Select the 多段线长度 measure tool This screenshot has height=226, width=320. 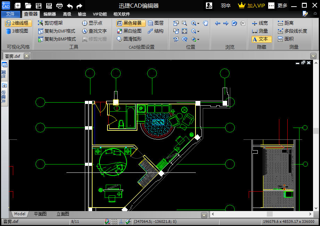click(292, 31)
